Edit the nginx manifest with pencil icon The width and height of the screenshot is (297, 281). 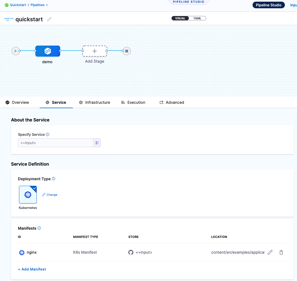[x=270, y=252]
